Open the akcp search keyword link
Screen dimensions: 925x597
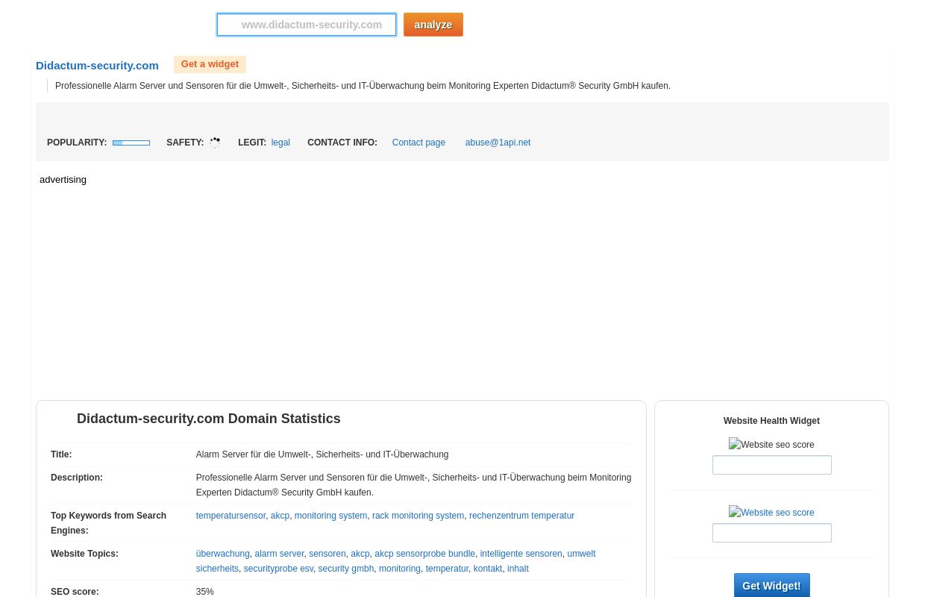point(280,516)
